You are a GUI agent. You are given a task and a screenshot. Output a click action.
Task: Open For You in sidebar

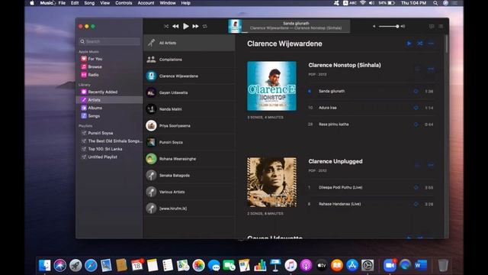point(95,59)
